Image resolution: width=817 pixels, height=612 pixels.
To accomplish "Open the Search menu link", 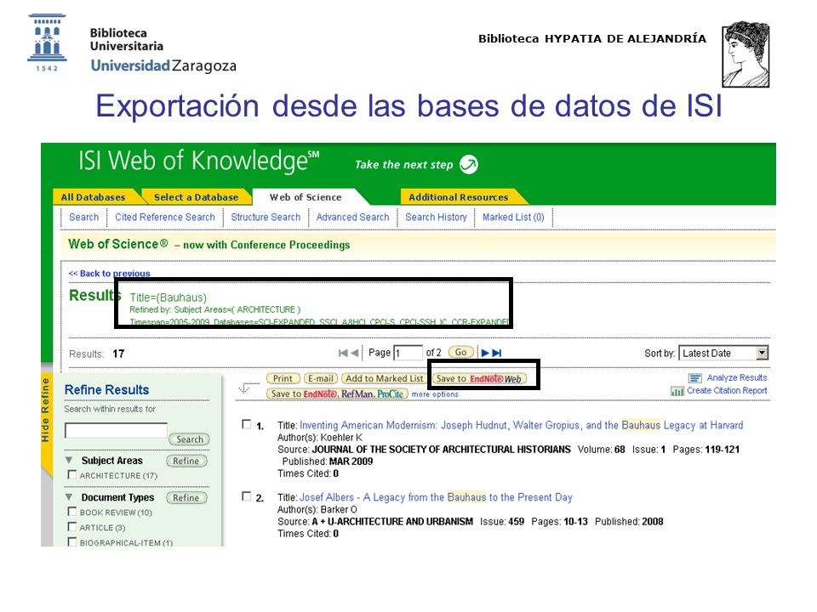I will (x=84, y=217).
